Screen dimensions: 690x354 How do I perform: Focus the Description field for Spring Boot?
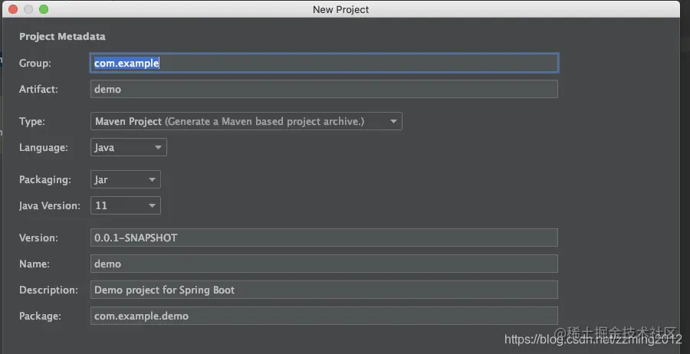pyautogui.click(x=324, y=290)
